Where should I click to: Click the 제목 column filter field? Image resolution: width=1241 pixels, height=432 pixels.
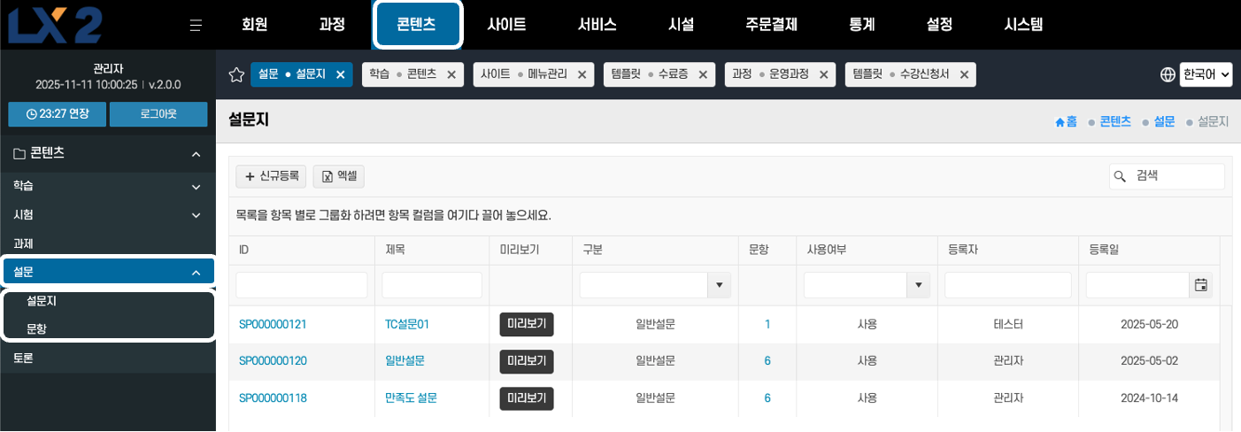pyautogui.click(x=432, y=285)
